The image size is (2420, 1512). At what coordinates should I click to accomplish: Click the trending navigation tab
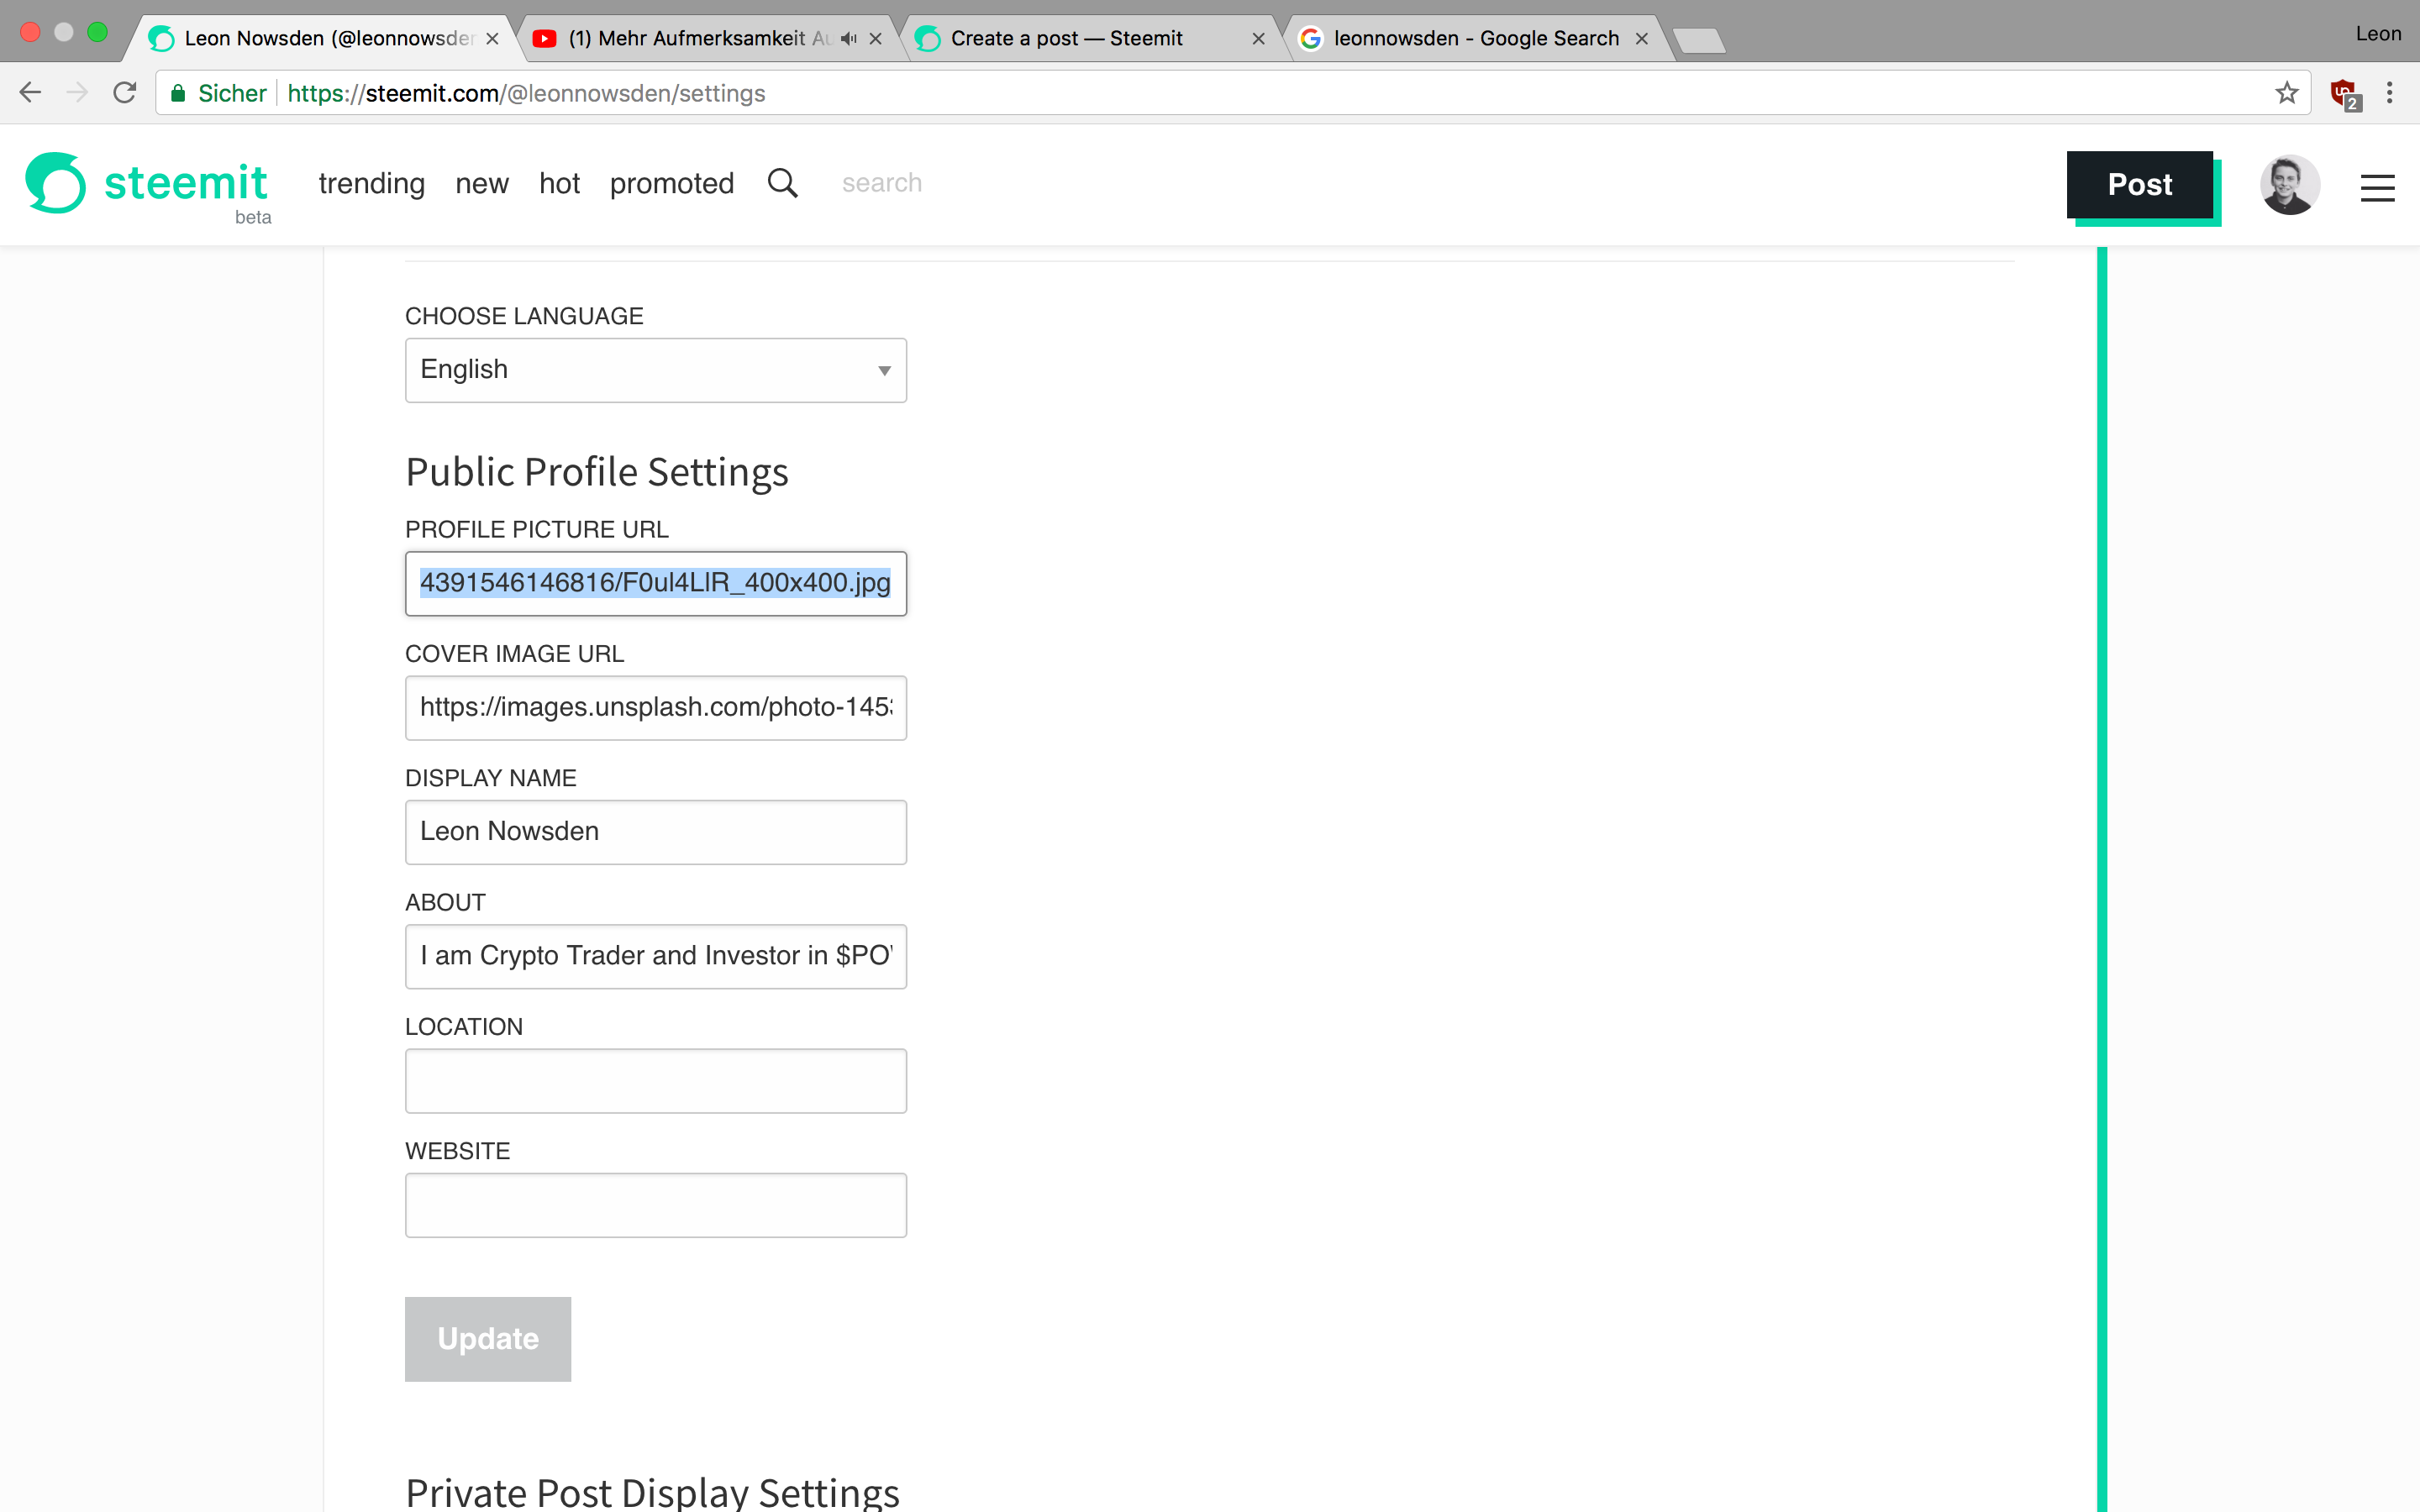pos(371,181)
